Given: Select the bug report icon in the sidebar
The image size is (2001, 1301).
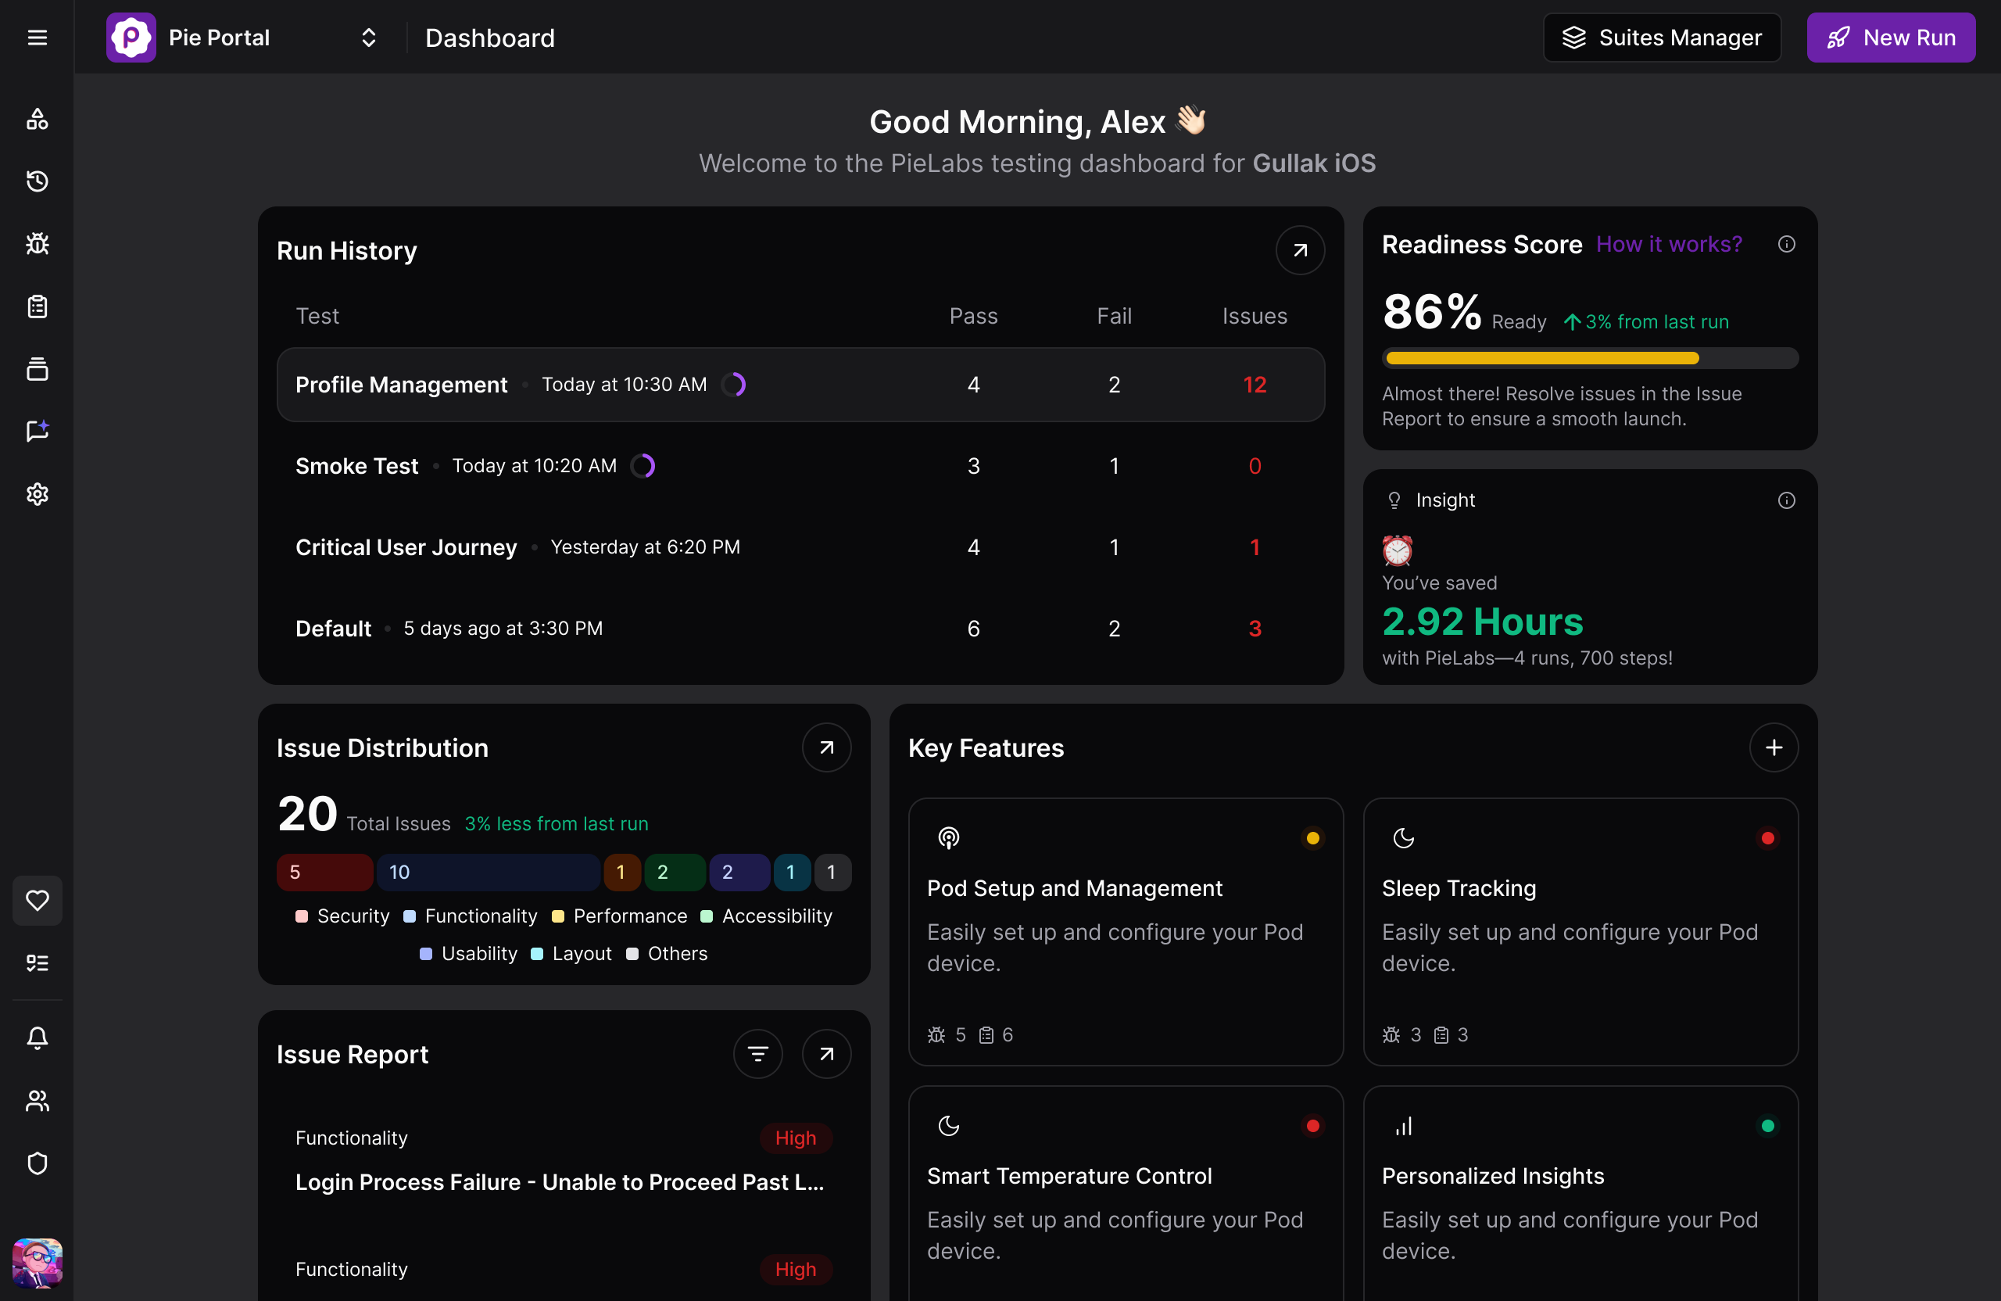Looking at the screenshot, I should (37, 244).
